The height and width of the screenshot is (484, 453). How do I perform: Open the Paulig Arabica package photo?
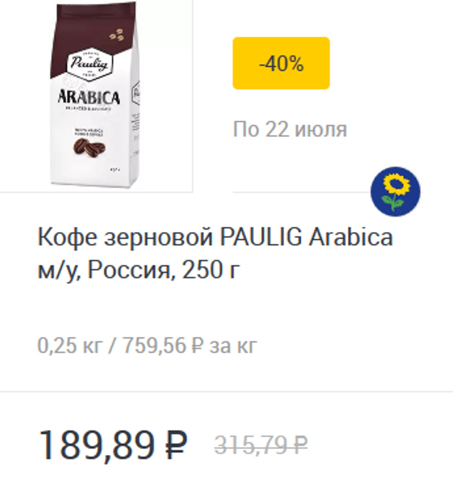[95, 94]
